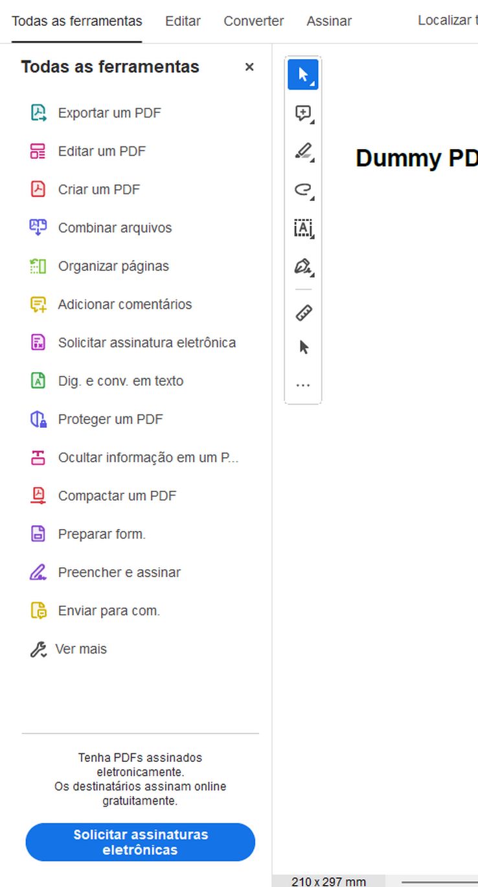
Task: Select the blue selection arrow tool
Action: point(303,75)
